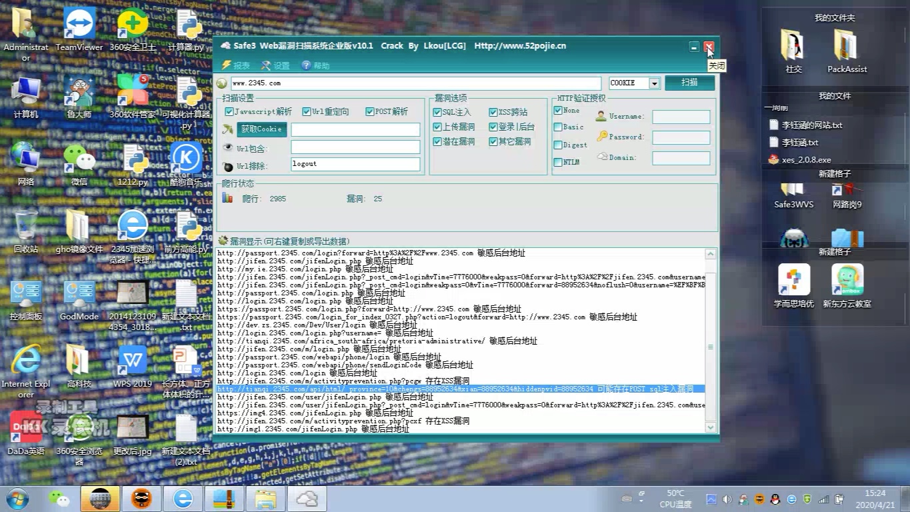
Task: Toggle the 其它漏洞 checkbox
Action: (x=493, y=141)
